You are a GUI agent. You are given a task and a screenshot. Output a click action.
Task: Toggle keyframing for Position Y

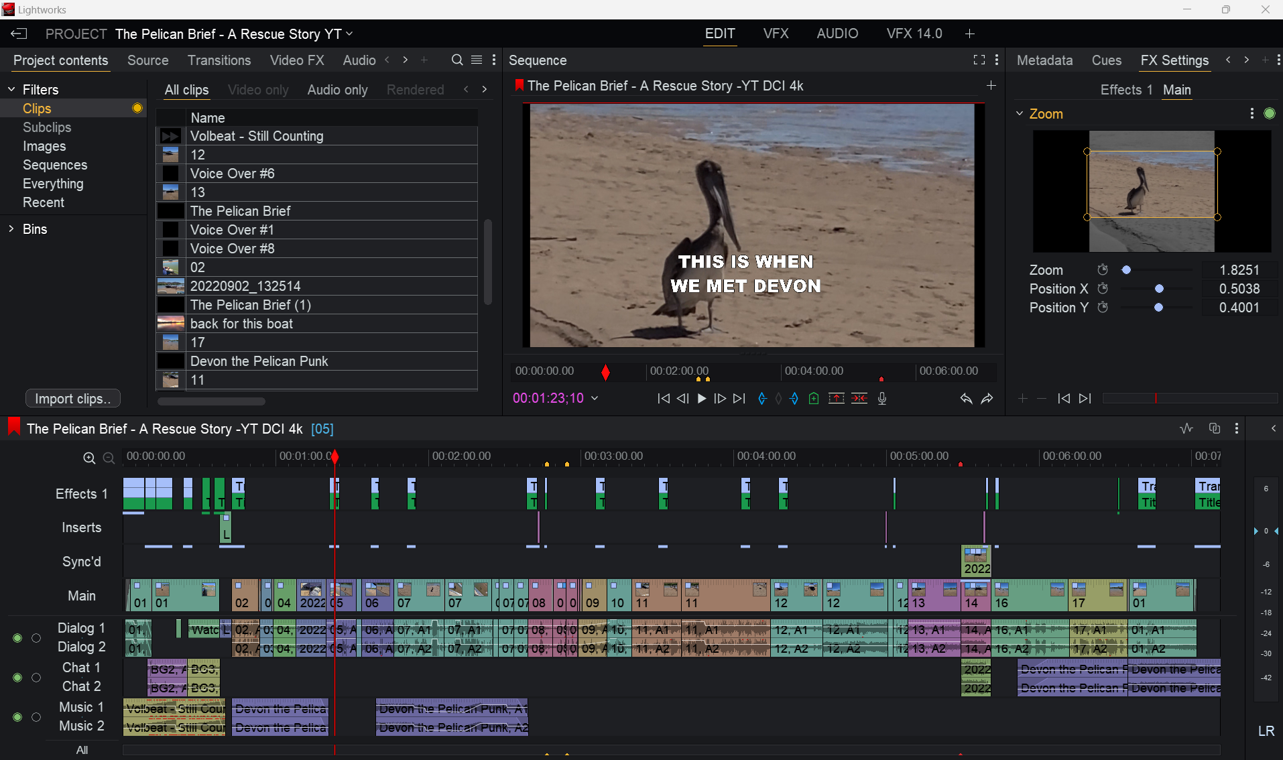[x=1103, y=307]
